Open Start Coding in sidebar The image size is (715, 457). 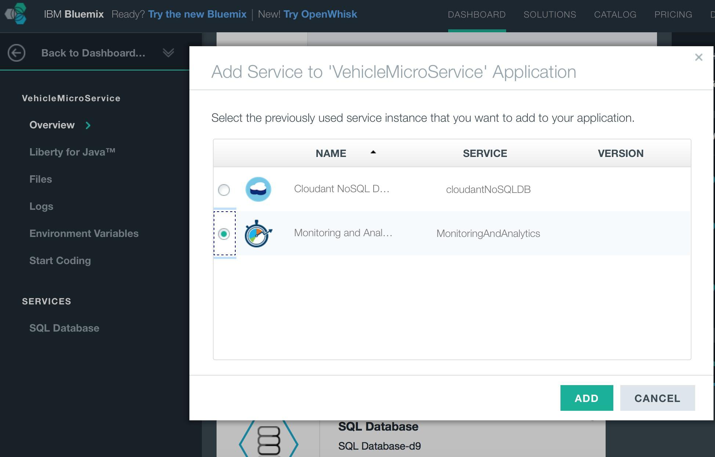[60, 261]
